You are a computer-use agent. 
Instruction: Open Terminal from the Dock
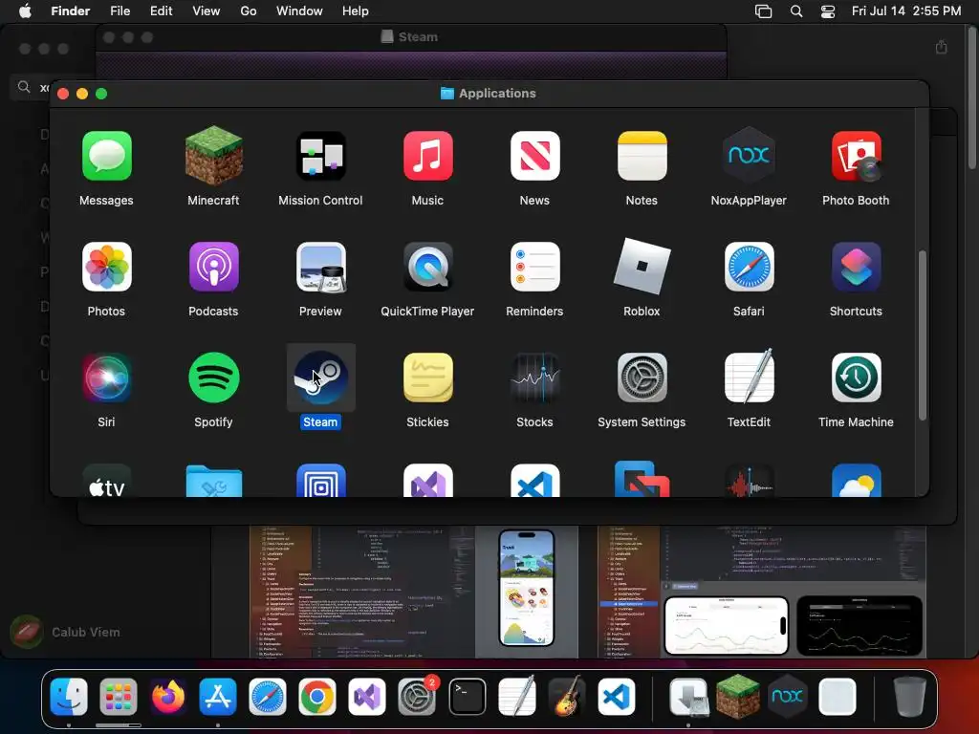tap(467, 696)
